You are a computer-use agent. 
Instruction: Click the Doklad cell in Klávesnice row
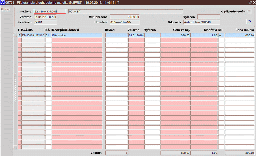pos(116,35)
